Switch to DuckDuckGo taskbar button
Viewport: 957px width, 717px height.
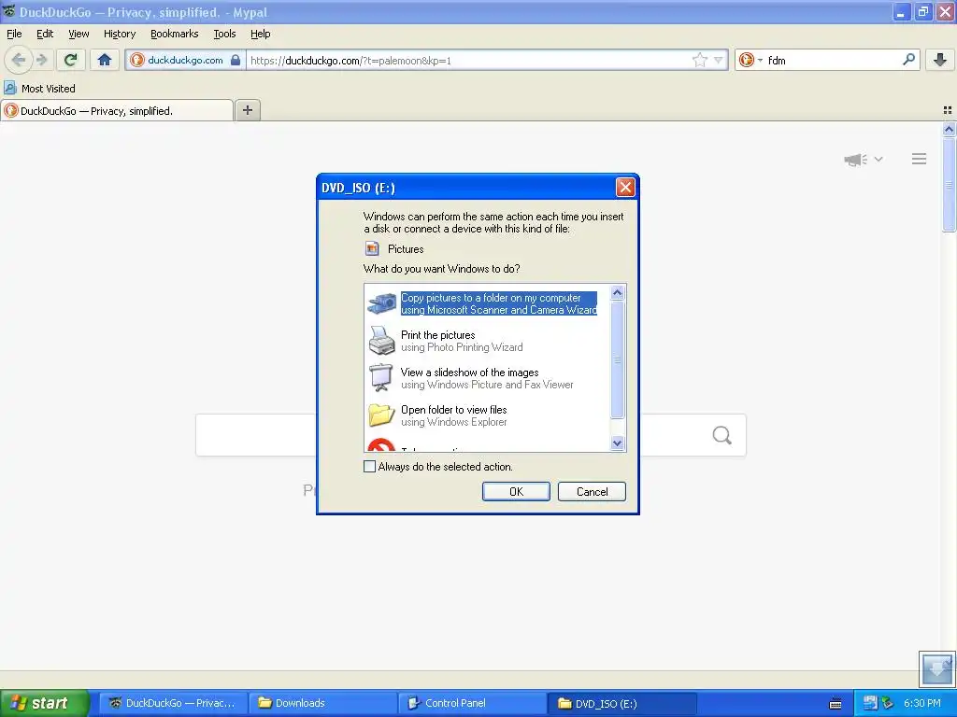point(173,703)
